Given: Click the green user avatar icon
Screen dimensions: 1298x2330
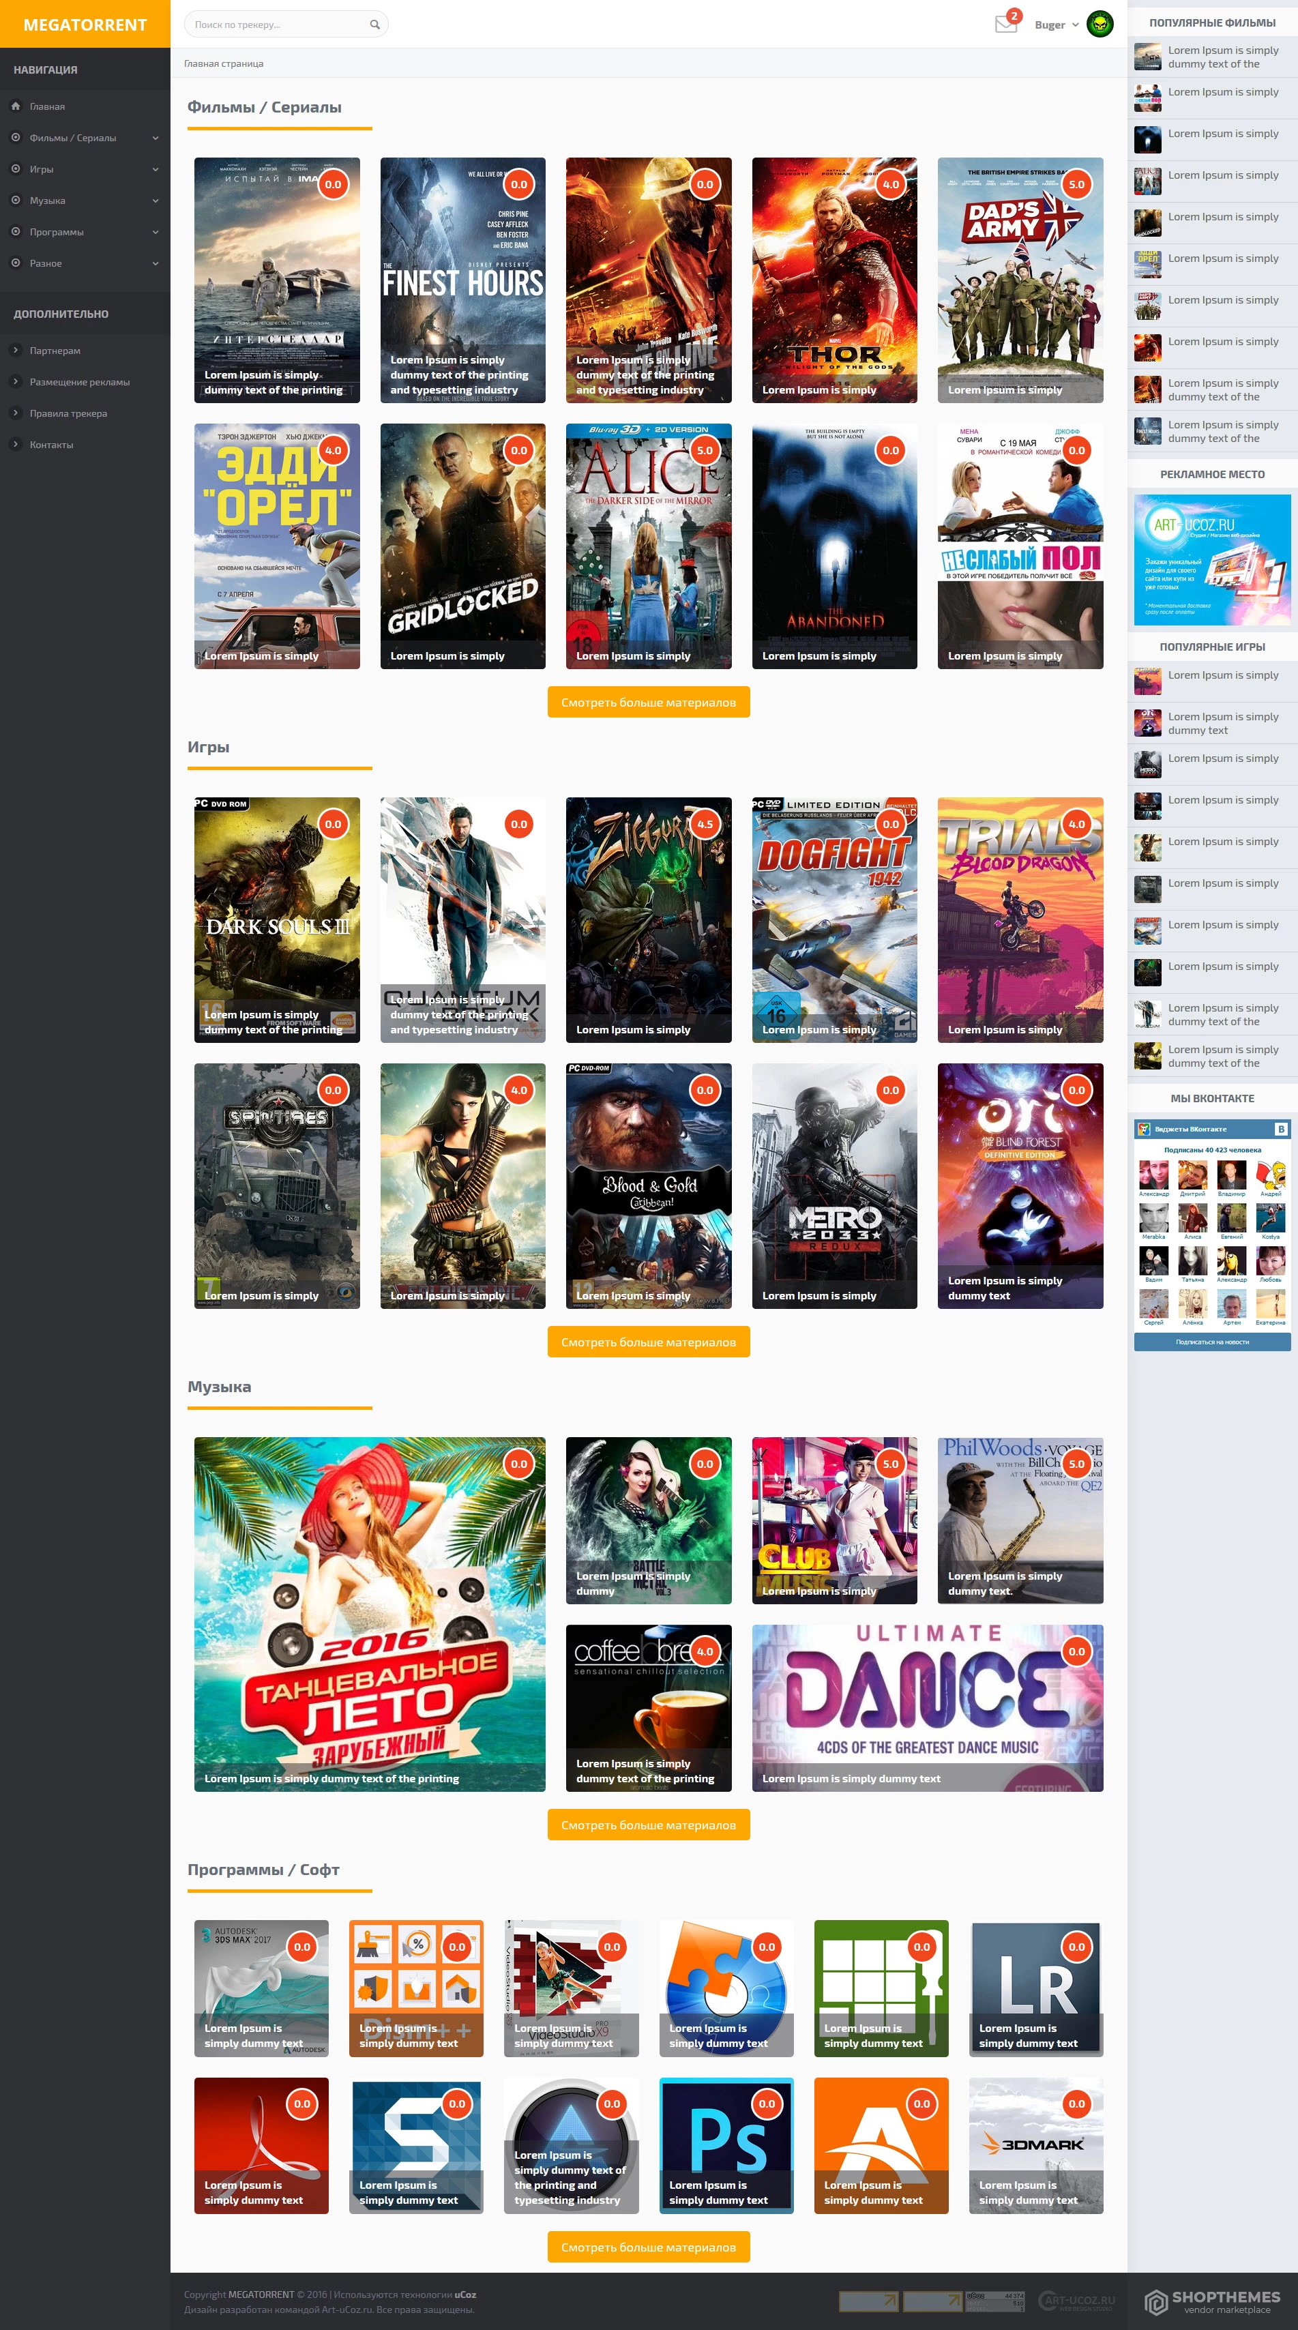Looking at the screenshot, I should click(1099, 25).
